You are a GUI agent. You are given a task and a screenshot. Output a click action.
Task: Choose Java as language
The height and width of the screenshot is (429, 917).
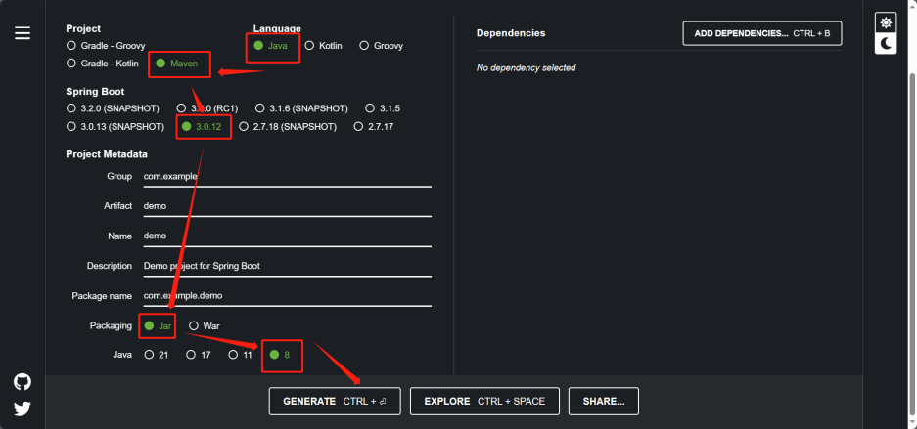click(271, 46)
